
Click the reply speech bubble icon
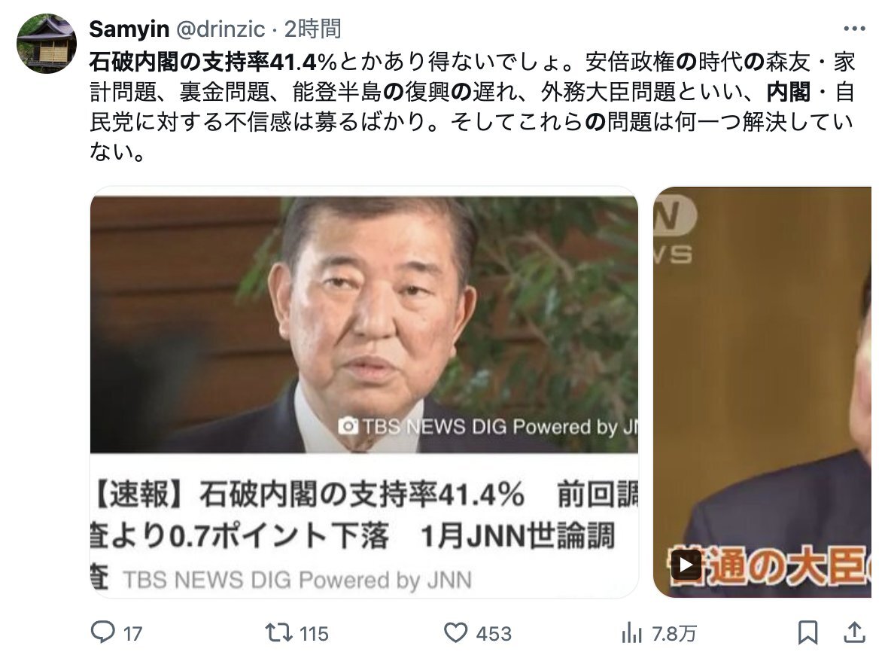pos(102,632)
